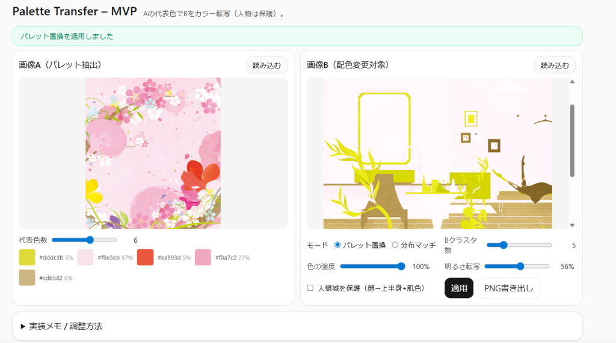Screen dimensions: 616x343
Task: Expand the 実装メモ / 調整方法 section
Action: (x=60, y=326)
